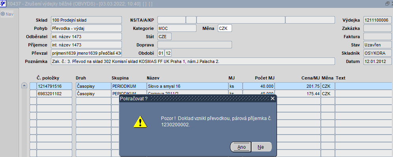The image size is (393, 157).
Task: Click the Příjemce field 'int. název 1473'
Action: (86, 45)
